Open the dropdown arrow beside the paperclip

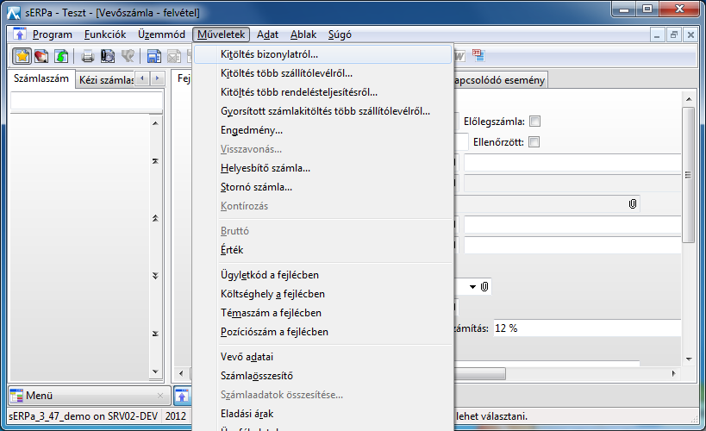472,286
